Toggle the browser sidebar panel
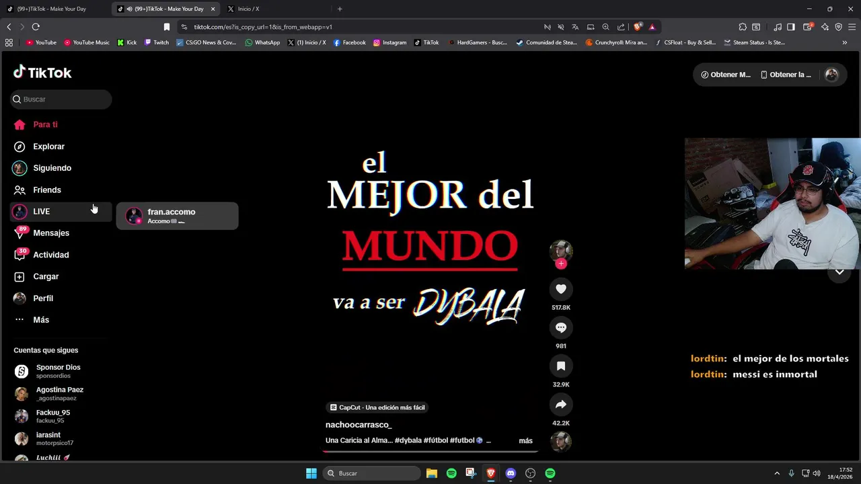This screenshot has width=861, height=484. coord(791,27)
